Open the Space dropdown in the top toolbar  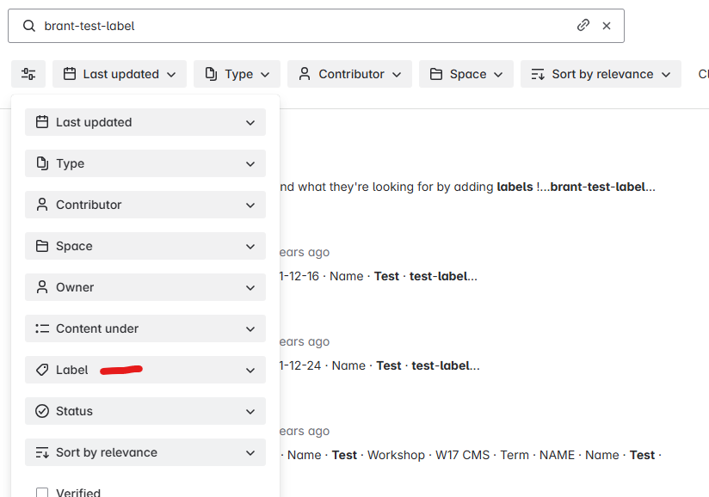coord(465,74)
